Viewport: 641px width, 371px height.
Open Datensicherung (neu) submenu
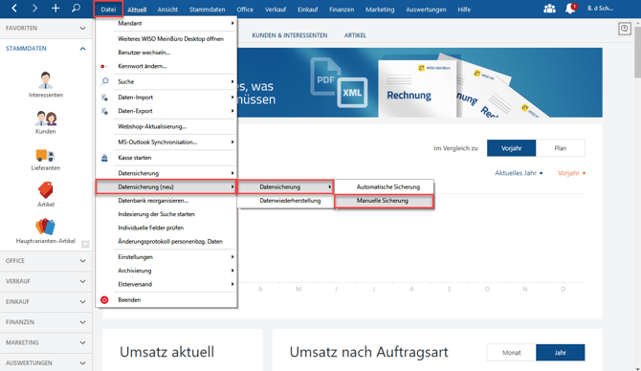[x=166, y=186]
